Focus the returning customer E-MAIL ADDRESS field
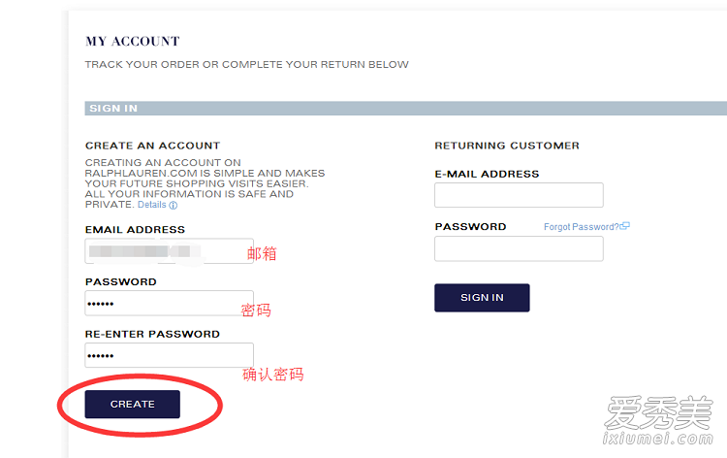 [519, 195]
